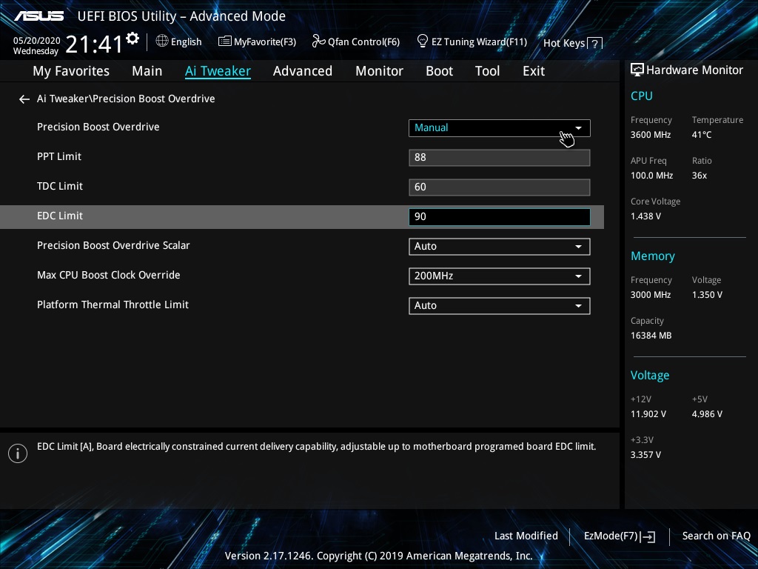Select Max CPU Boost Clock Override label
This screenshot has height=569, width=758.
coord(108,275)
